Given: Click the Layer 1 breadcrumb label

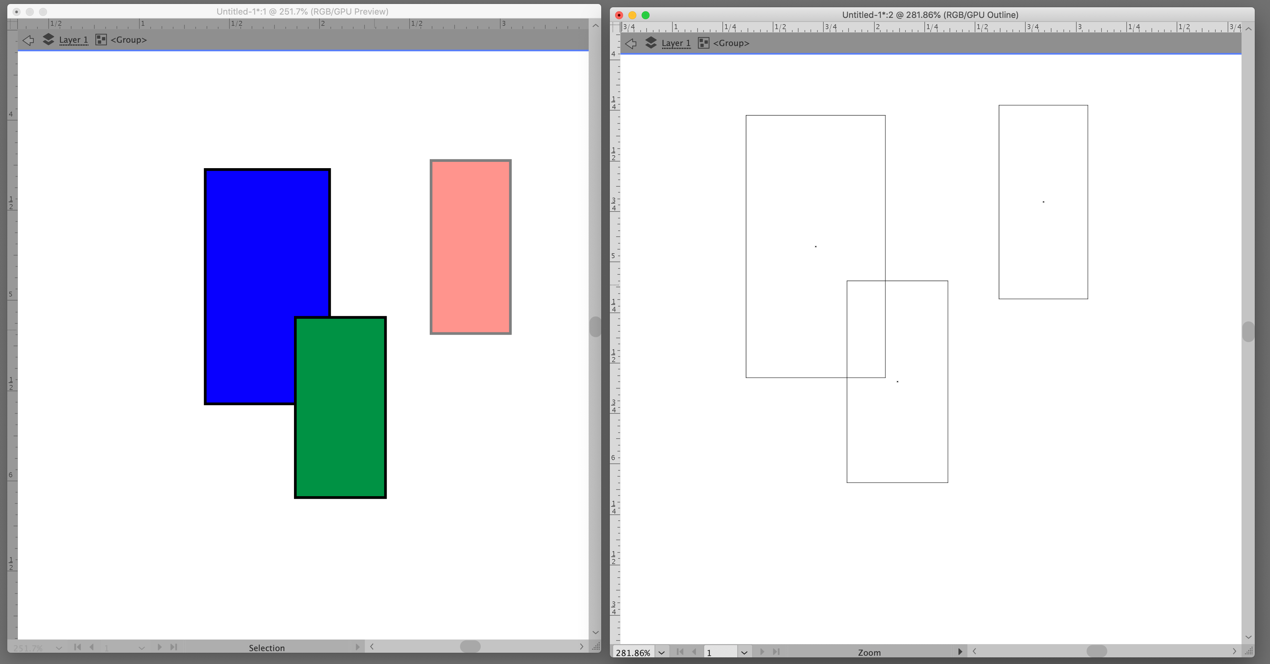Looking at the screenshot, I should point(73,40).
